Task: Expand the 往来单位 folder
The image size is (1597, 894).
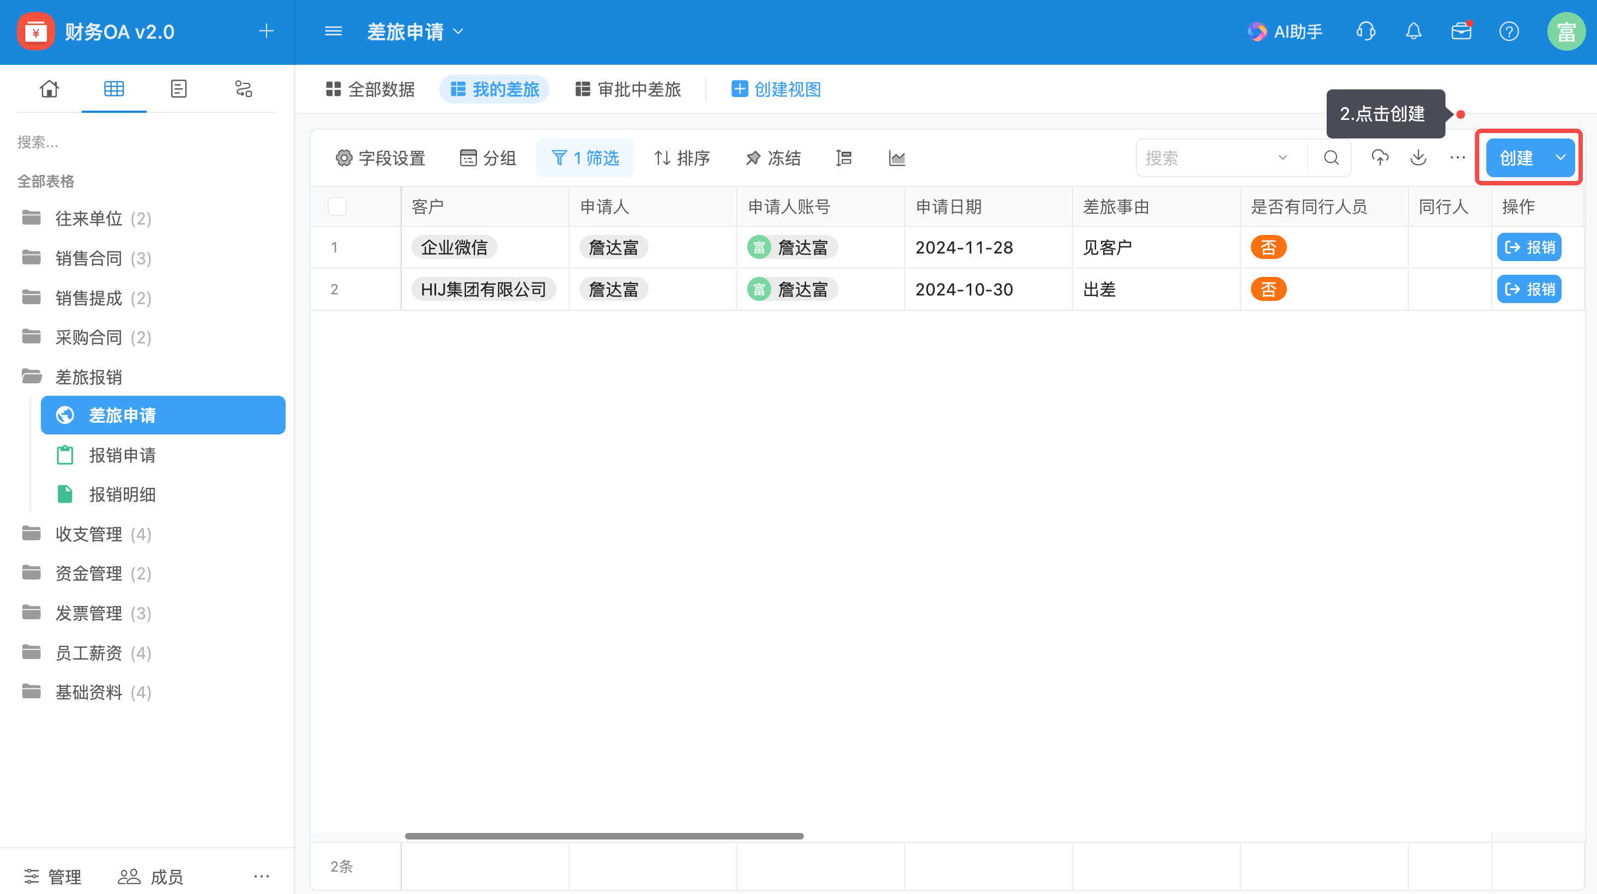Action: 87,218
